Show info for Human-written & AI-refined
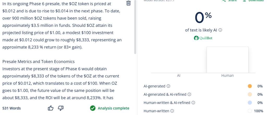267x115 pixels. (x=193, y=103)
